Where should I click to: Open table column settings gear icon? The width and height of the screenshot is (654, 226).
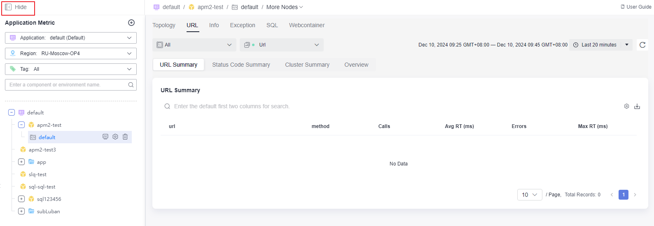(x=626, y=106)
